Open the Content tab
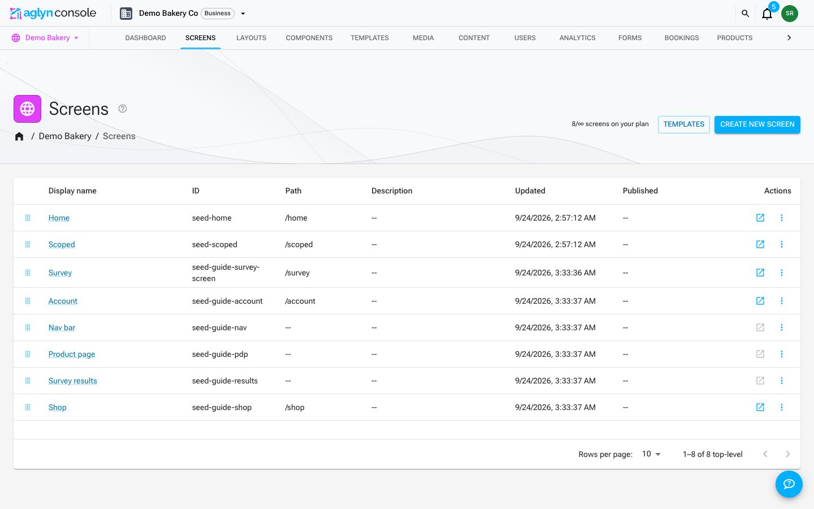 coord(474,38)
